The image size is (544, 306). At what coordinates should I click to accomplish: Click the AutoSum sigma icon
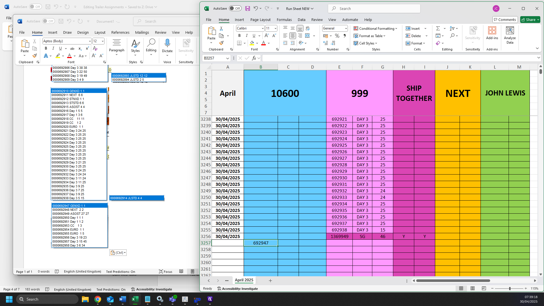438,28
